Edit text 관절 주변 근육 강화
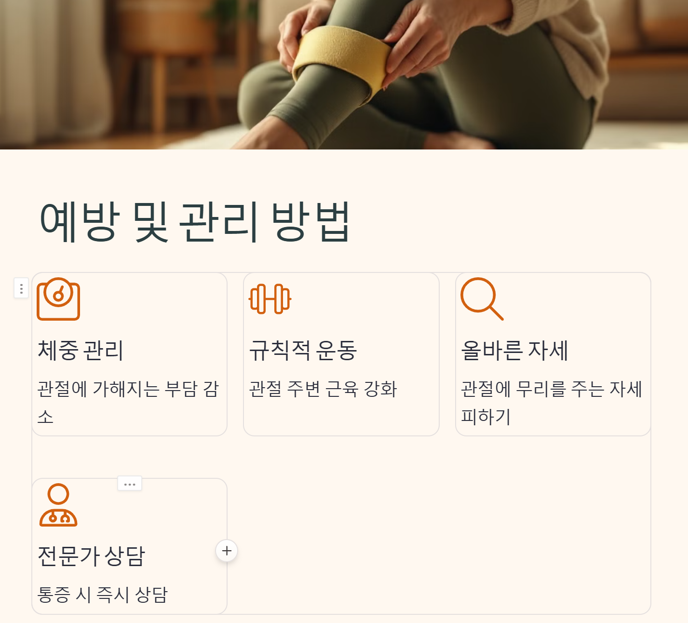Viewport: 688px width, 623px height. pos(323,389)
